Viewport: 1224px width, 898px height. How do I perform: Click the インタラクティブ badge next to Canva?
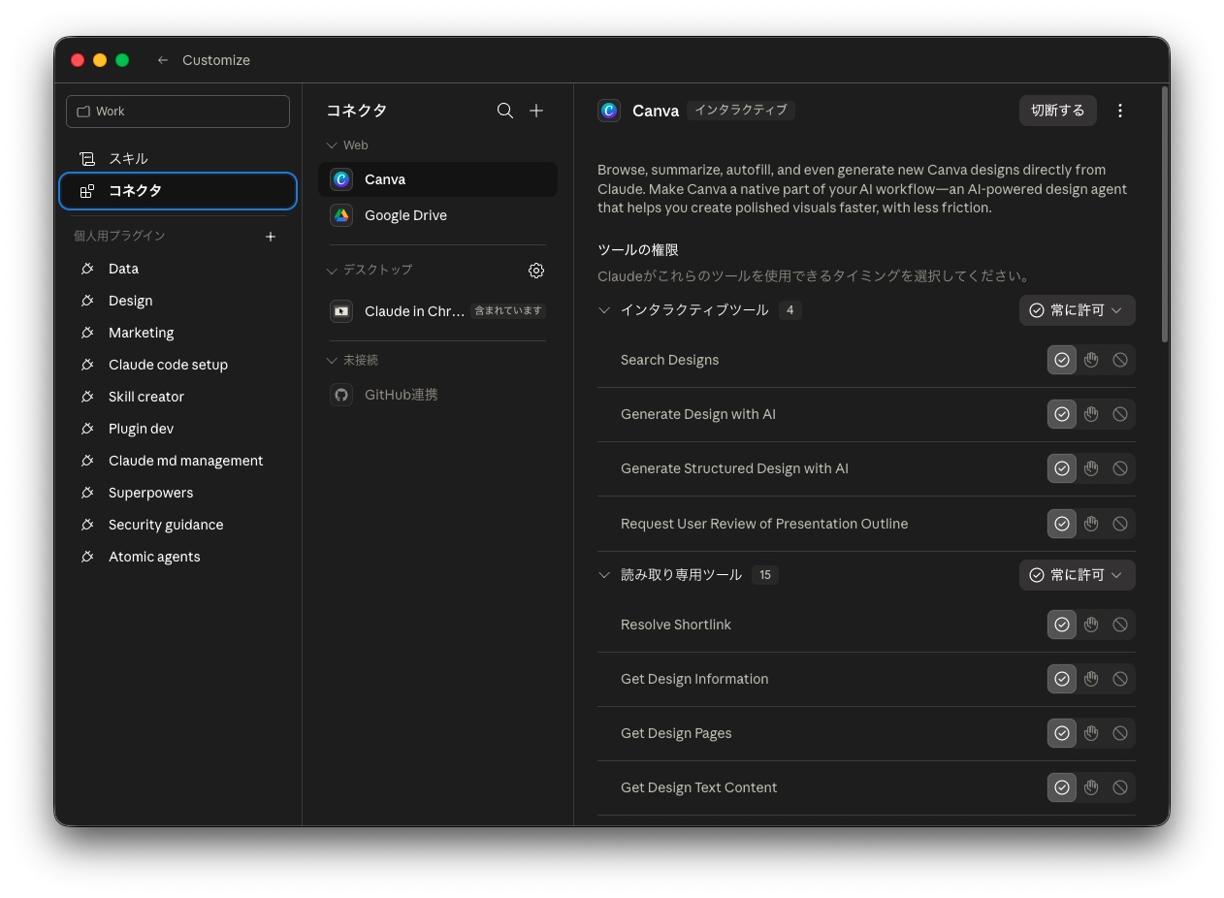(x=741, y=111)
